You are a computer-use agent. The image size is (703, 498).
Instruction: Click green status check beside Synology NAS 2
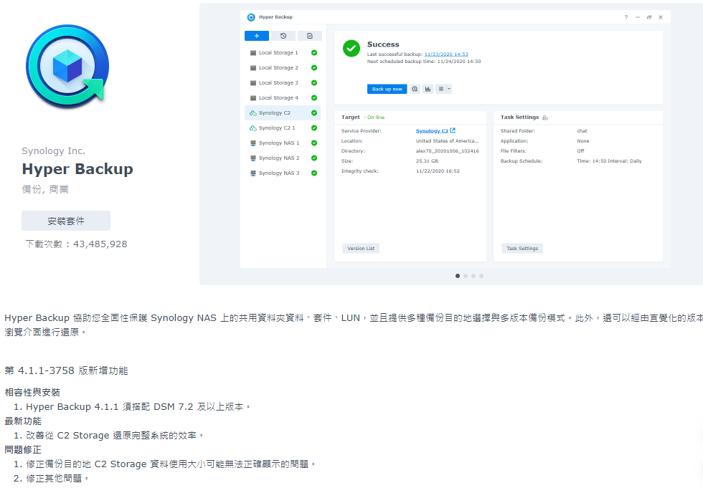[314, 158]
